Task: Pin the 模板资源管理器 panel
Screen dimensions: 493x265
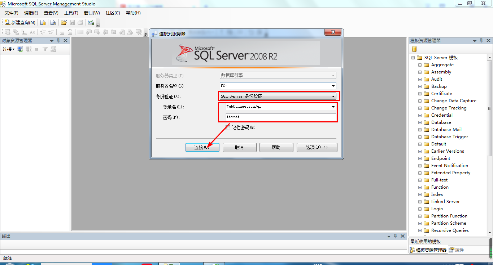Action: pyautogui.click(x=481, y=41)
